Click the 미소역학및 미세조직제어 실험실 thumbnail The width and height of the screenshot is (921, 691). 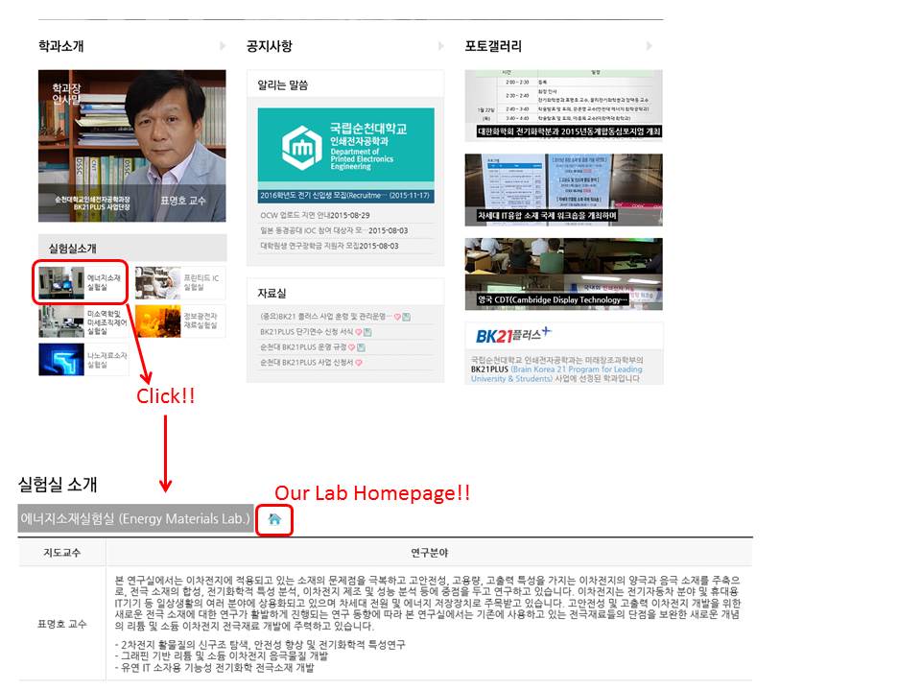coord(61,322)
